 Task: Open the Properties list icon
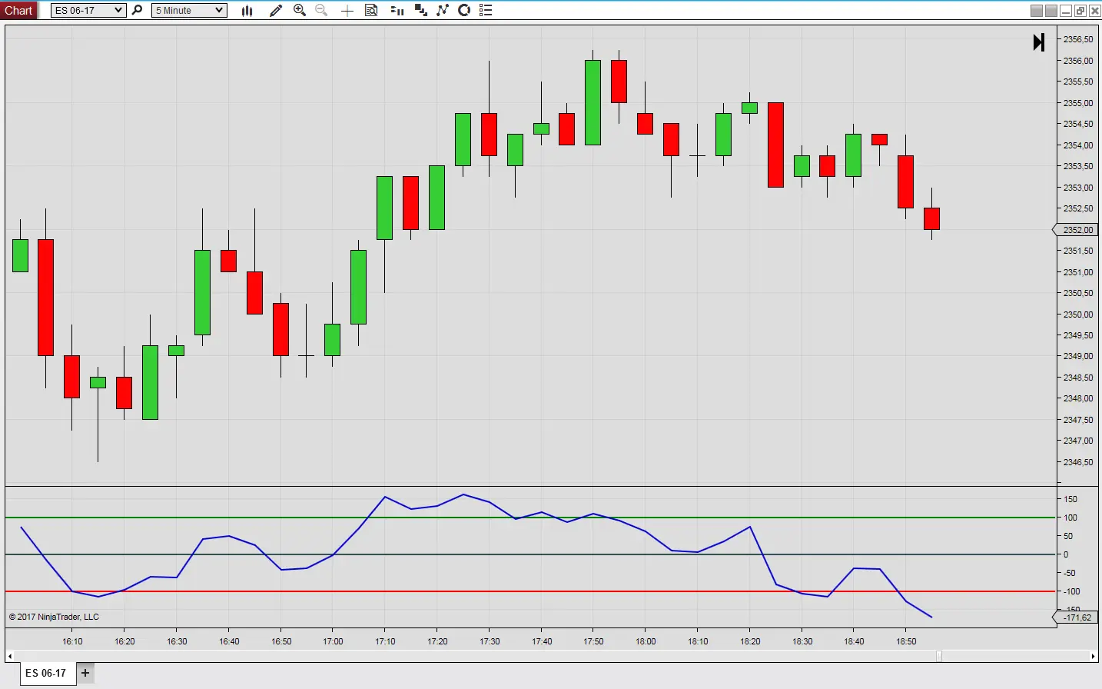tap(486, 10)
